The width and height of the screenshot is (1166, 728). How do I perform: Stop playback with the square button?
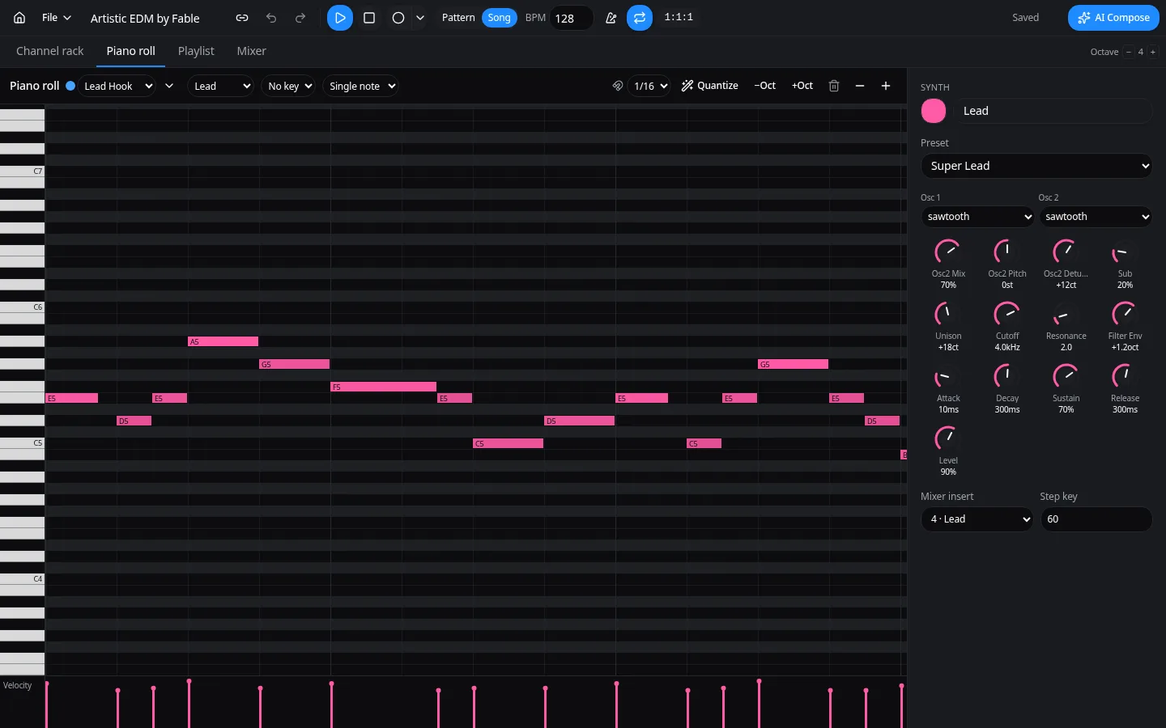point(369,18)
